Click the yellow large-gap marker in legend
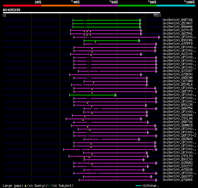198x188 pixels. coord(25,186)
